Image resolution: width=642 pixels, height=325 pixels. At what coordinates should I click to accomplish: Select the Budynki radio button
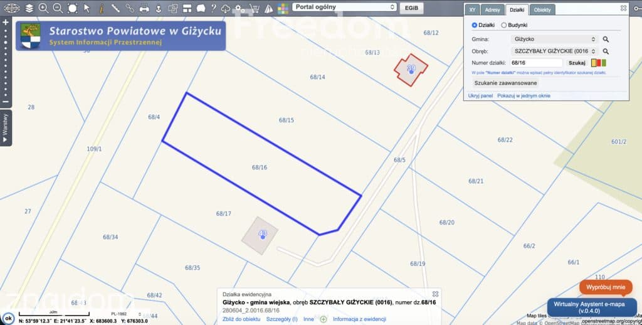(503, 25)
